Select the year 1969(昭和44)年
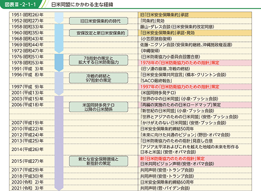This screenshot has height=191, width=261. (x=28, y=45)
